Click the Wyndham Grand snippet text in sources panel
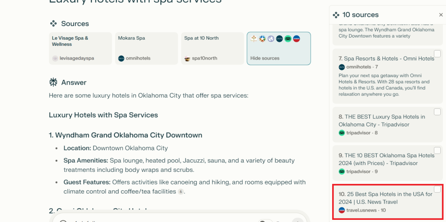 (x=386, y=31)
